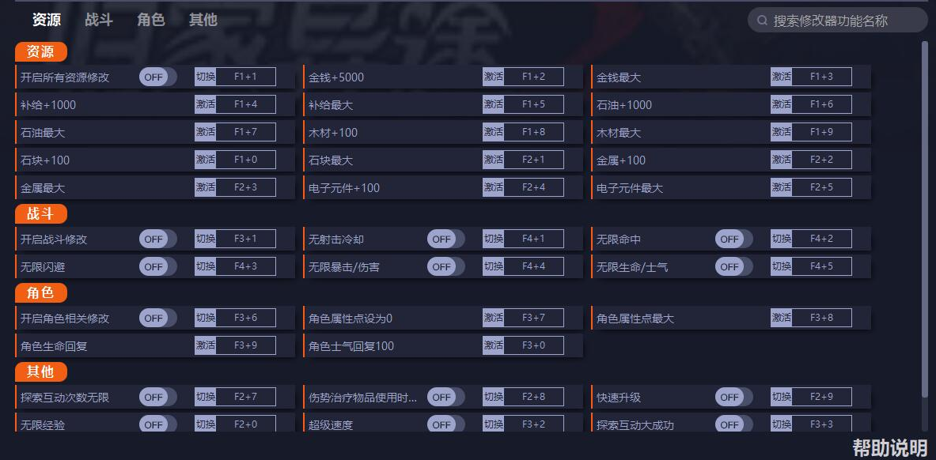Click the F1+4 hotkey box for 补给+1000
Screen dimensions: 936x460
[245, 104]
